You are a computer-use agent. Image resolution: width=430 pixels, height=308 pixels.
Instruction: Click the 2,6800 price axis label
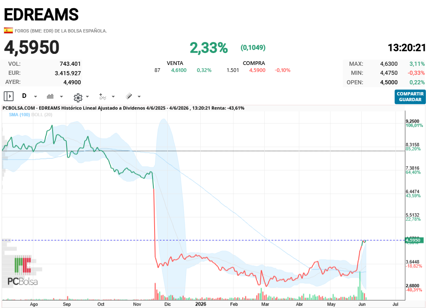(x=412, y=285)
